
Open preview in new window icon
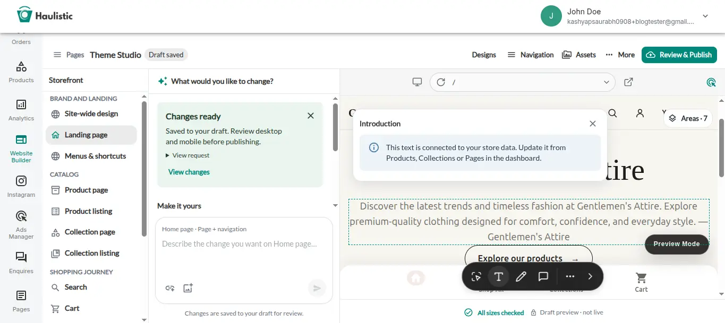tap(628, 82)
